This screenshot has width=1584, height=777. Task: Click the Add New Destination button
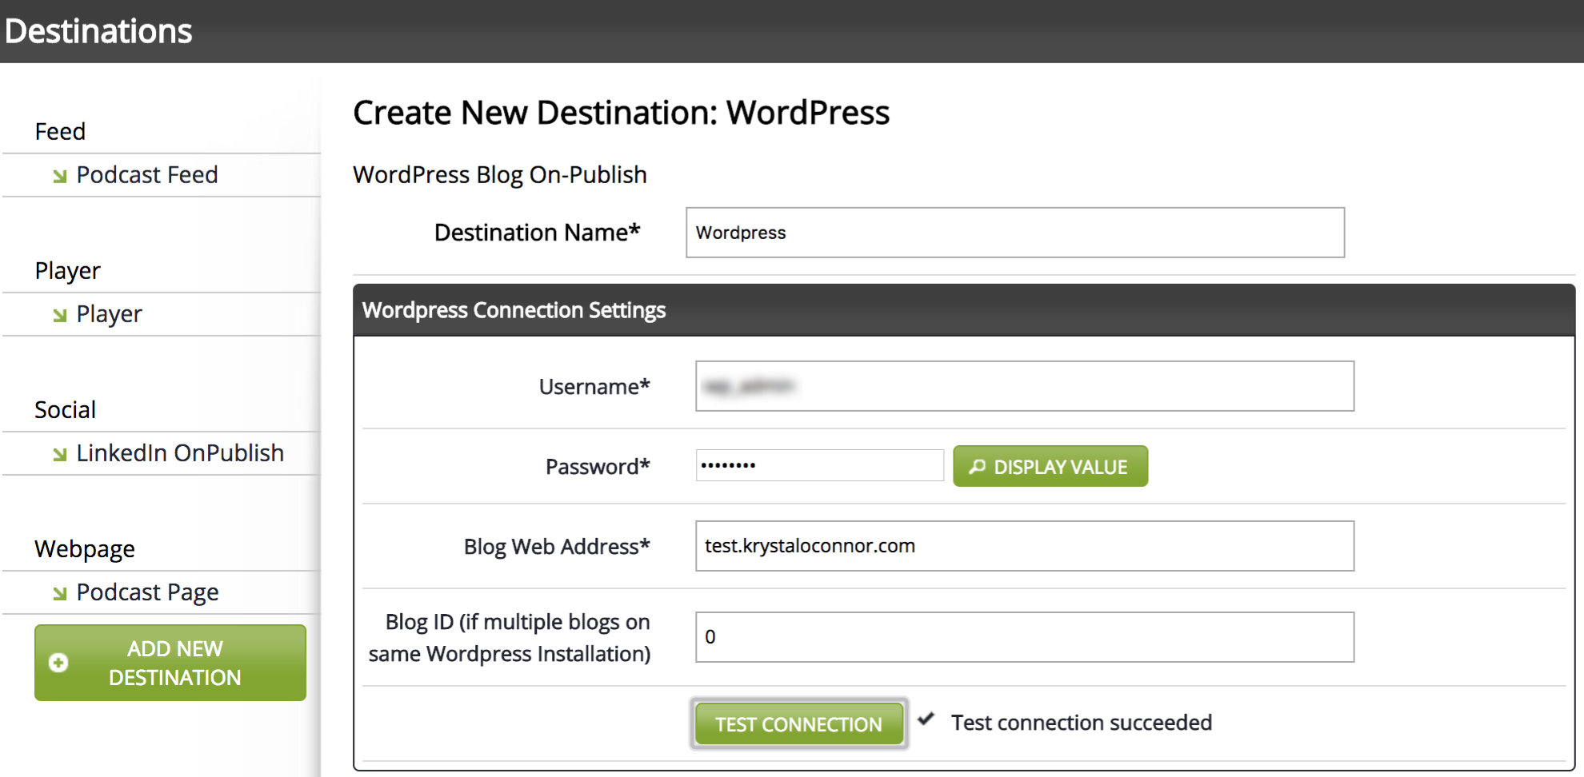point(170,663)
